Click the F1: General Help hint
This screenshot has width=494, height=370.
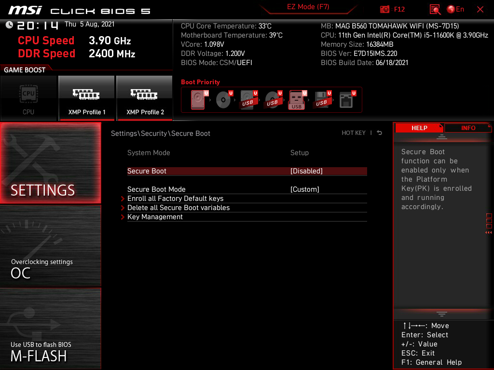431,362
